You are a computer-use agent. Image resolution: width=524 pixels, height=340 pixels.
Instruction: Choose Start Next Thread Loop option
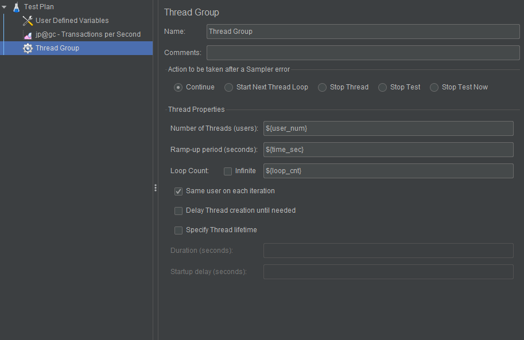tap(228, 88)
